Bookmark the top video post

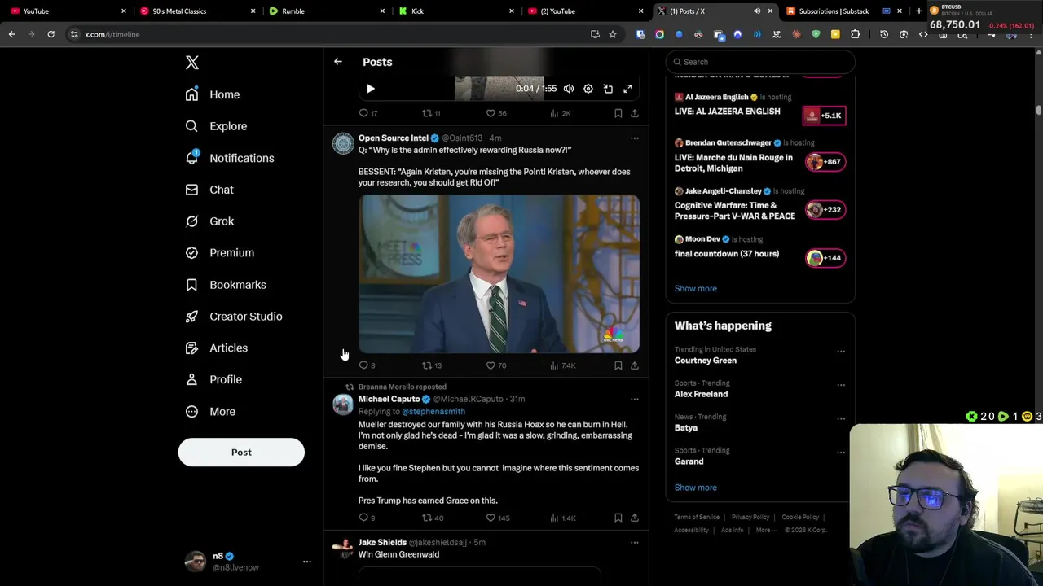[618, 113]
